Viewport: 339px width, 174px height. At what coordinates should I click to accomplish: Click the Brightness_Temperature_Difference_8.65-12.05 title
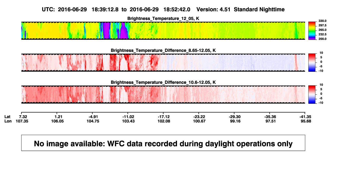tap(161, 50)
